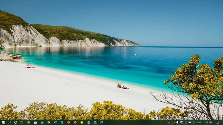Open the blue-white computer icon after Canary
This screenshot has height=125, width=223.
(x=88, y=122)
